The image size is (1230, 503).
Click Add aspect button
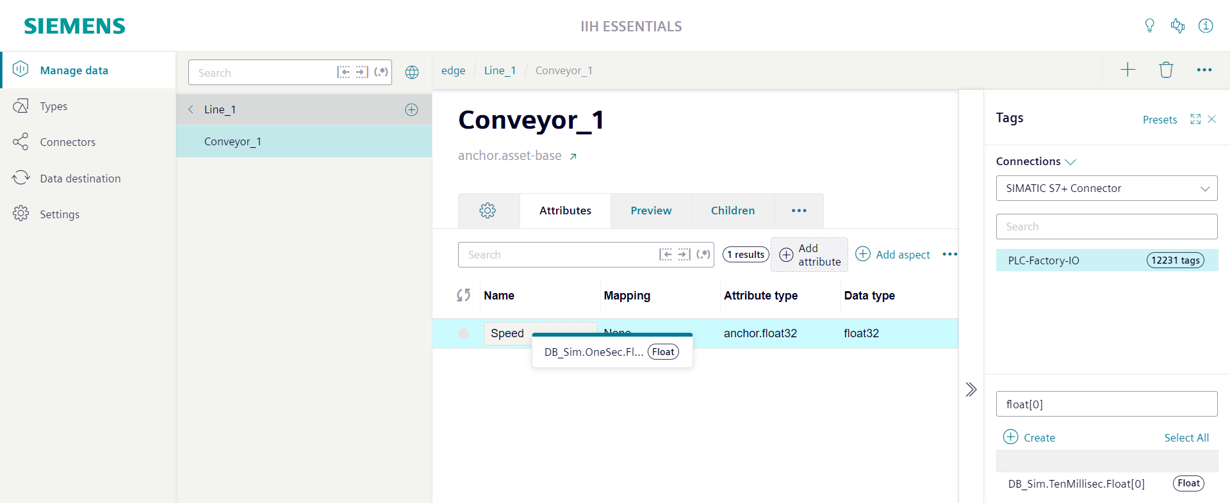893,255
